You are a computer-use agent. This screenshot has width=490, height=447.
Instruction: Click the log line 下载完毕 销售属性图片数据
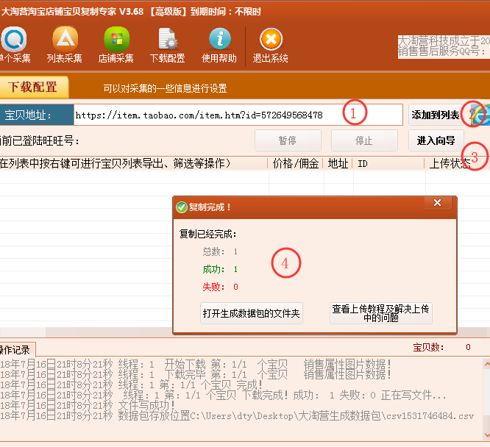click(196, 374)
